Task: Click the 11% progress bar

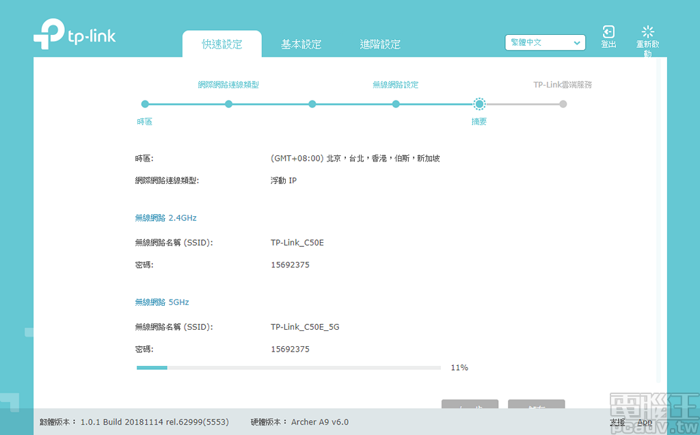Action: (x=288, y=367)
